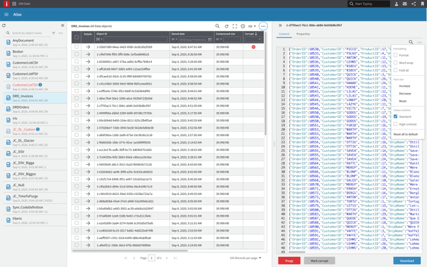The height and width of the screenshot is (267, 427).
Task: Open the user profile icon
Action: (x=397, y=4)
